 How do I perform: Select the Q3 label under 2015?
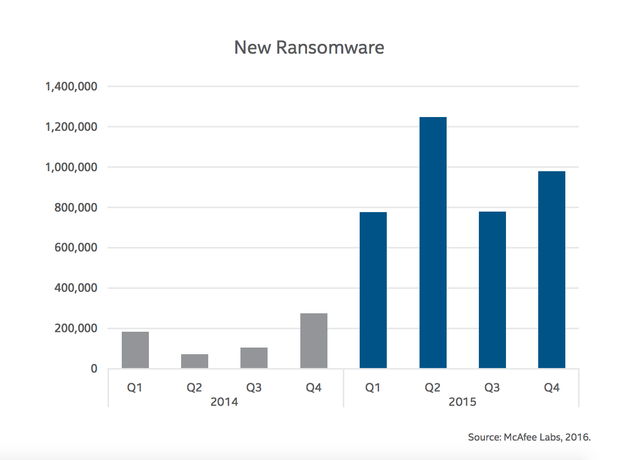point(492,387)
